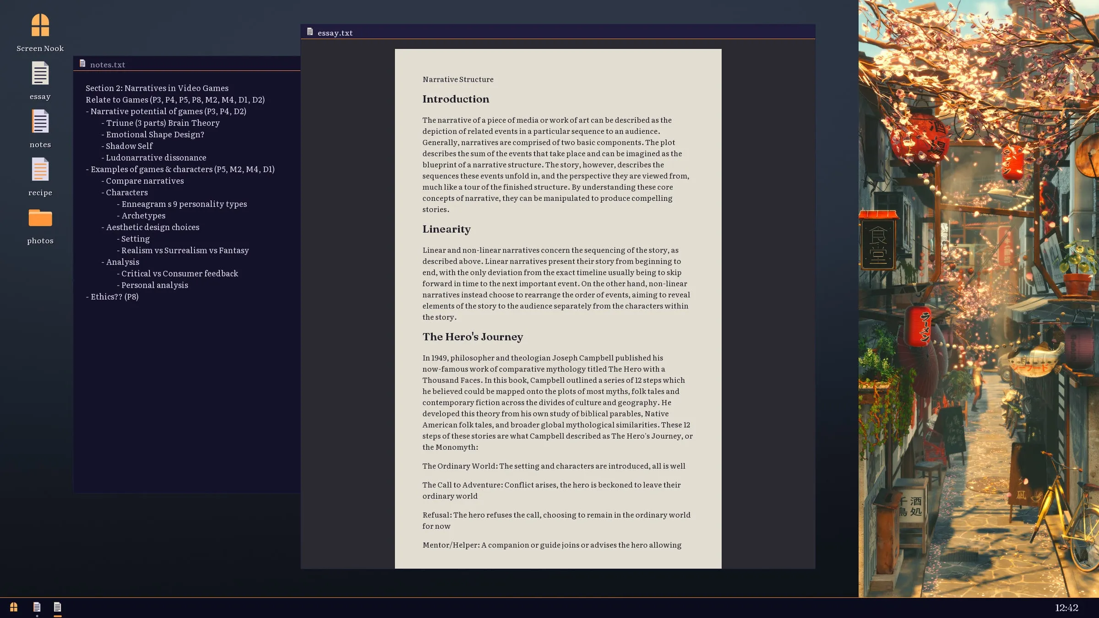Click 'Enneagram s 9 personality types' line
This screenshot has height=618, width=1099.
(182, 204)
